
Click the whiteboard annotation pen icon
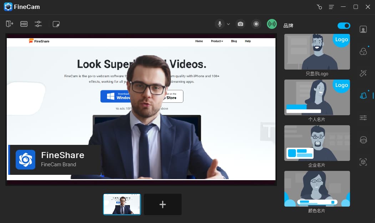pos(56,24)
